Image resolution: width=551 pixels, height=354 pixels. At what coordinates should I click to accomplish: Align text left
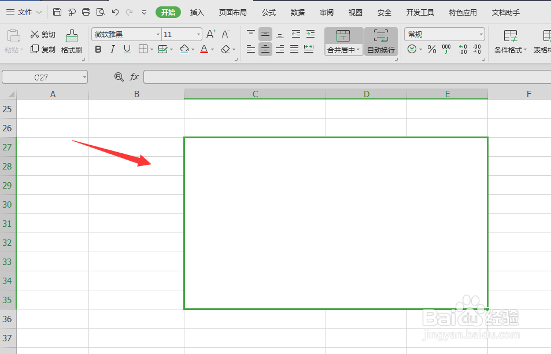coord(250,49)
